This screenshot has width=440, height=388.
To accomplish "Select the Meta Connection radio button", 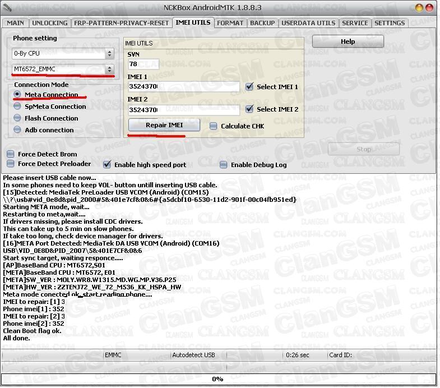I will tap(17, 95).
